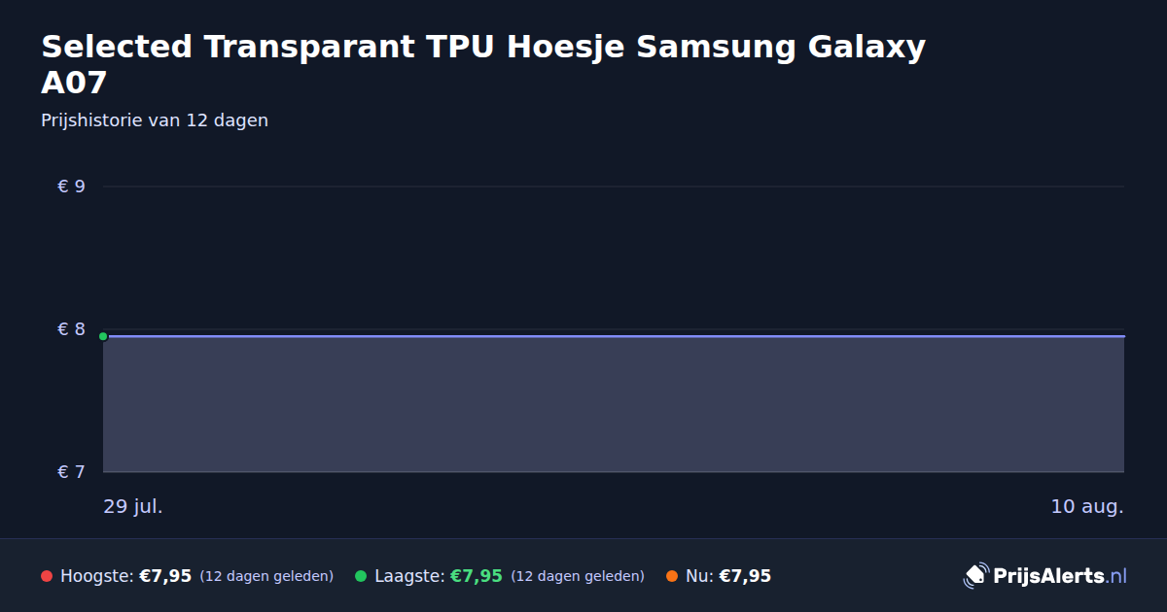This screenshot has height=612, width=1167.
Task: Click the Laagste €7,95 price in green
Action: (477, 576)
